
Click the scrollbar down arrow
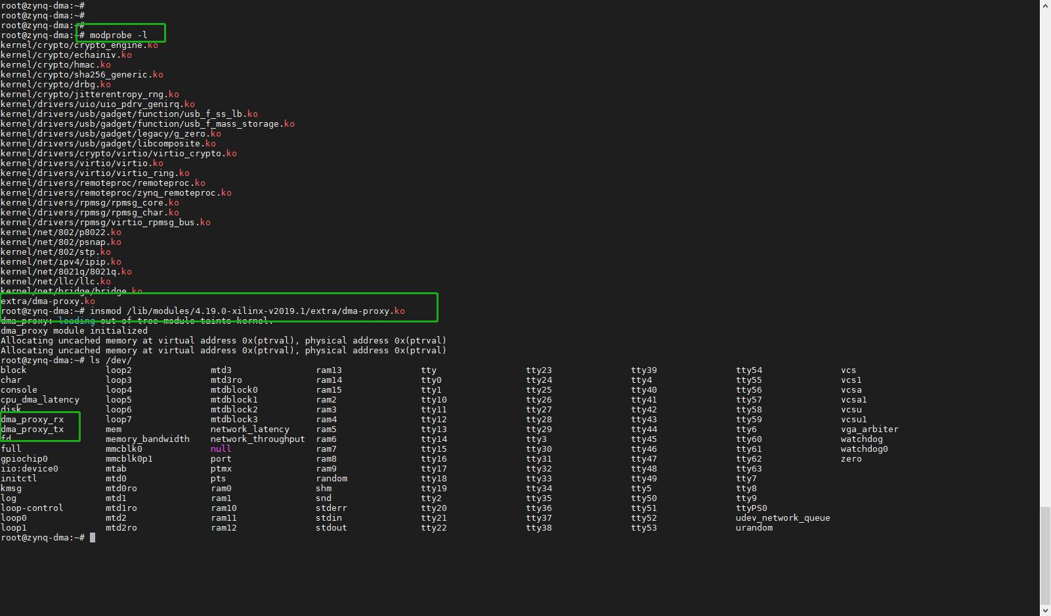point(1046,611)
